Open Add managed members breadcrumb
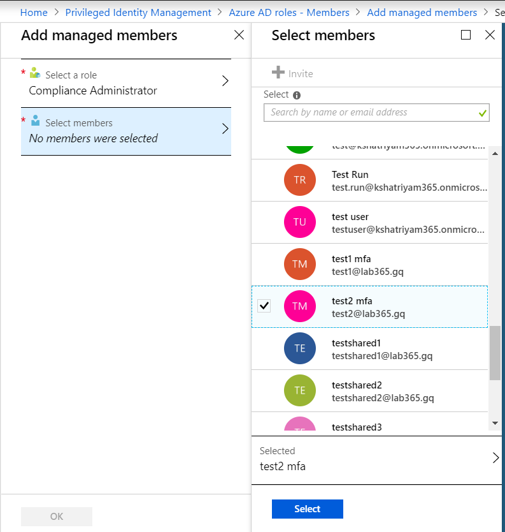 422,13
